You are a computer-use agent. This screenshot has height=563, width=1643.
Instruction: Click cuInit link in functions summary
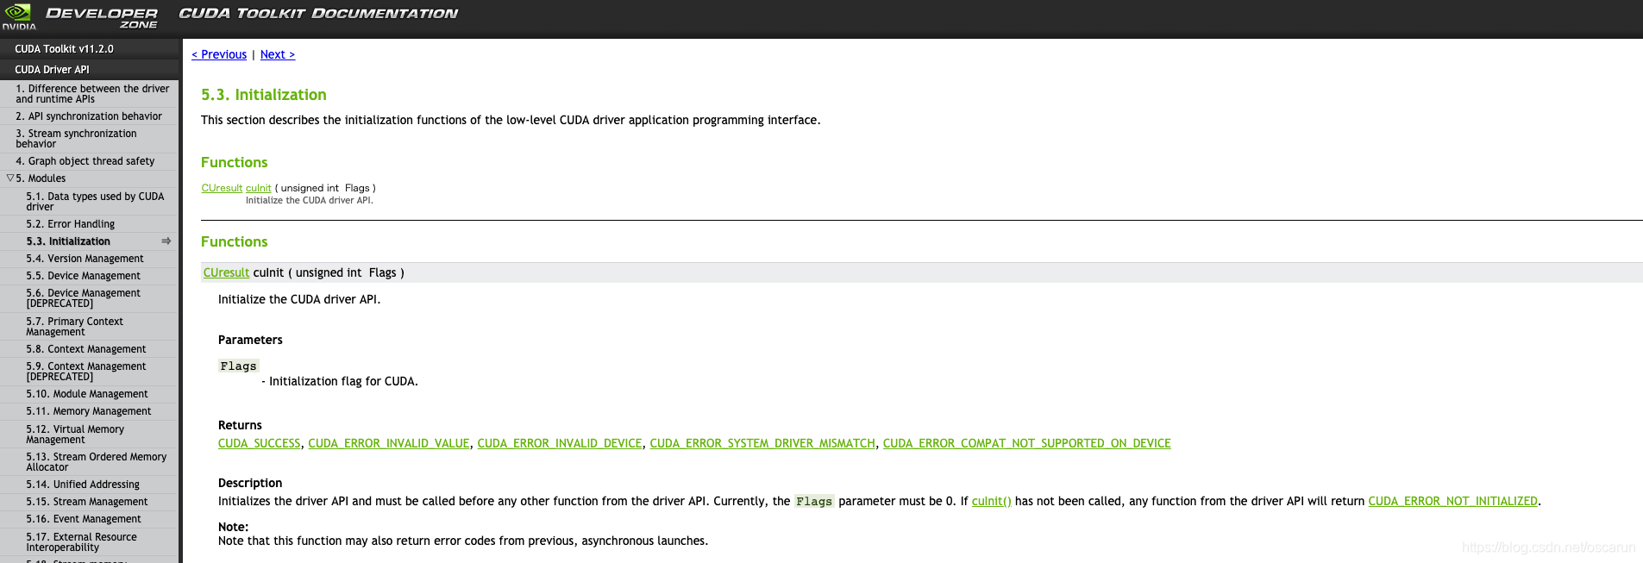(x=258, y=188)
